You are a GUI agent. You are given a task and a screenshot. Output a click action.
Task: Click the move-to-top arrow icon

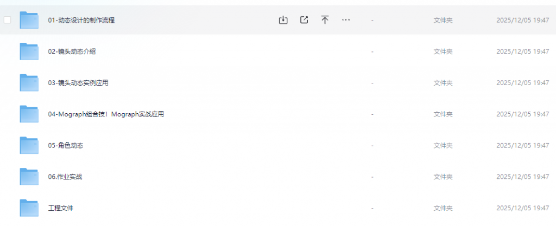pos(325,20)
